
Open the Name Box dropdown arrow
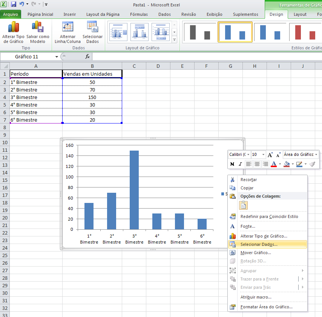click(x=57, y=57)
